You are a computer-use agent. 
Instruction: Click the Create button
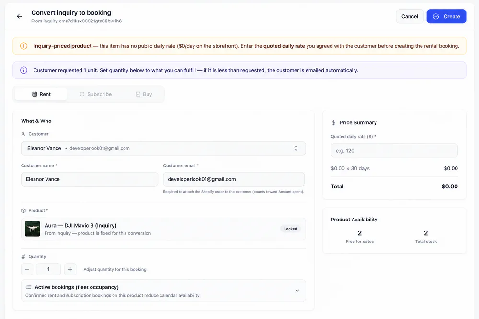point(446,16)
